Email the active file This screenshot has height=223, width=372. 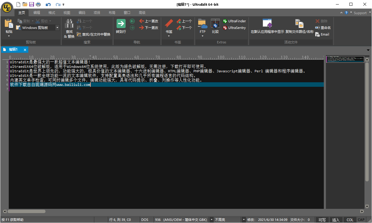click(322, 34)
